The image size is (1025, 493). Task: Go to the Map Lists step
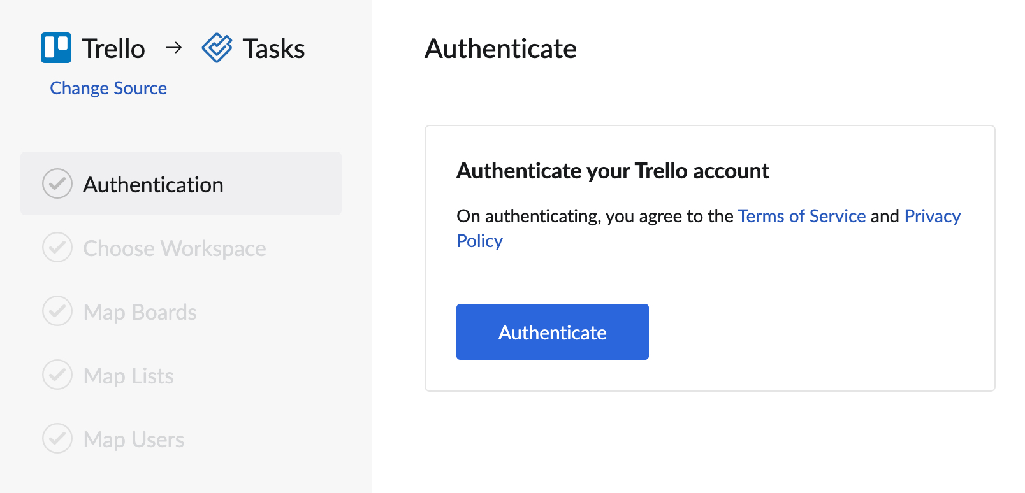[127, 376]
